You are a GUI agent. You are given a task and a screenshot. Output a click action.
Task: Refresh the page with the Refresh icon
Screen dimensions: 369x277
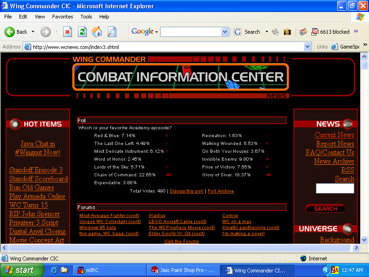(82, 32)
